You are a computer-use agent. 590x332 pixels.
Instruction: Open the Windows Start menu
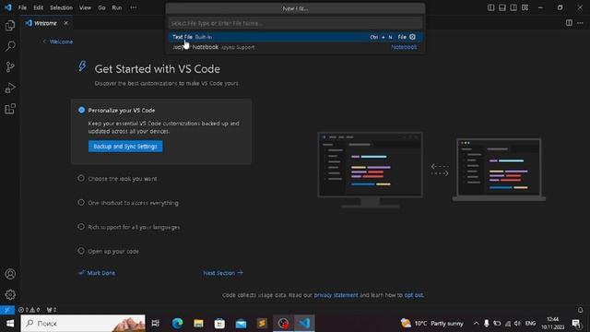click(10, 324)
